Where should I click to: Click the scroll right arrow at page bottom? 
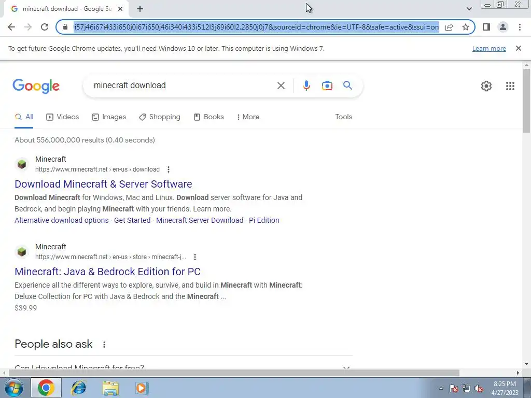pos(518,373)
